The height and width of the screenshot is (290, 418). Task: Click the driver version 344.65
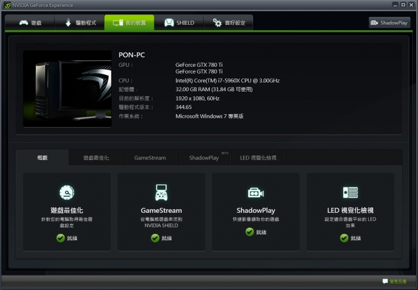[x=183, y=107]
